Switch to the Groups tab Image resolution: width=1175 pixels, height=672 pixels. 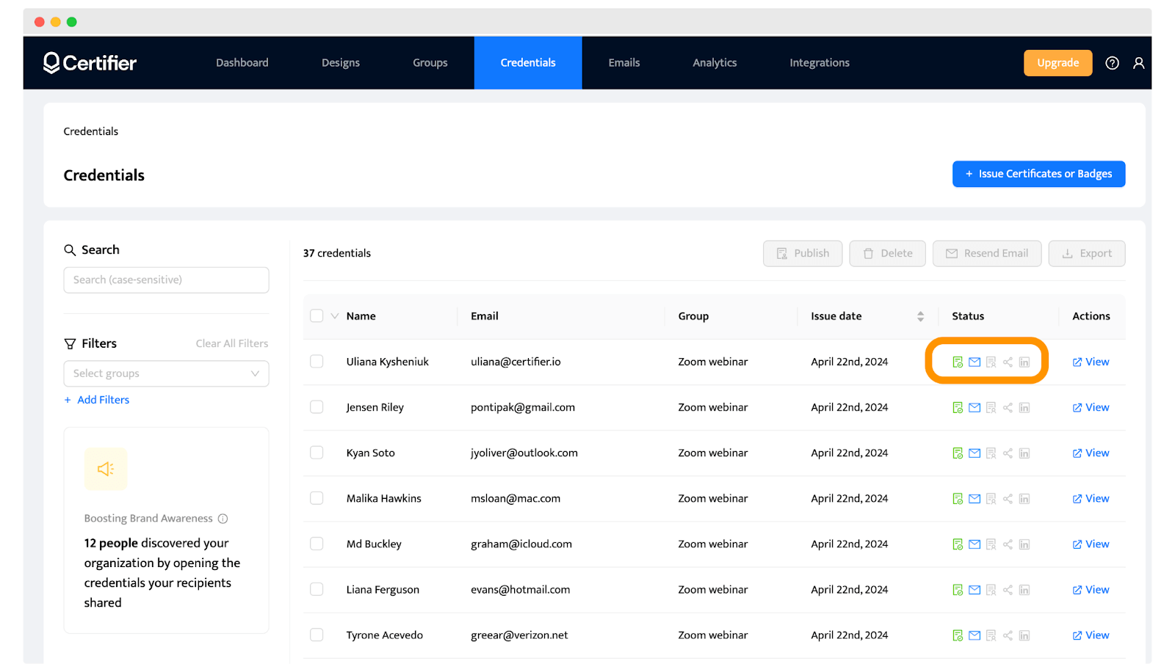point(430,63)
